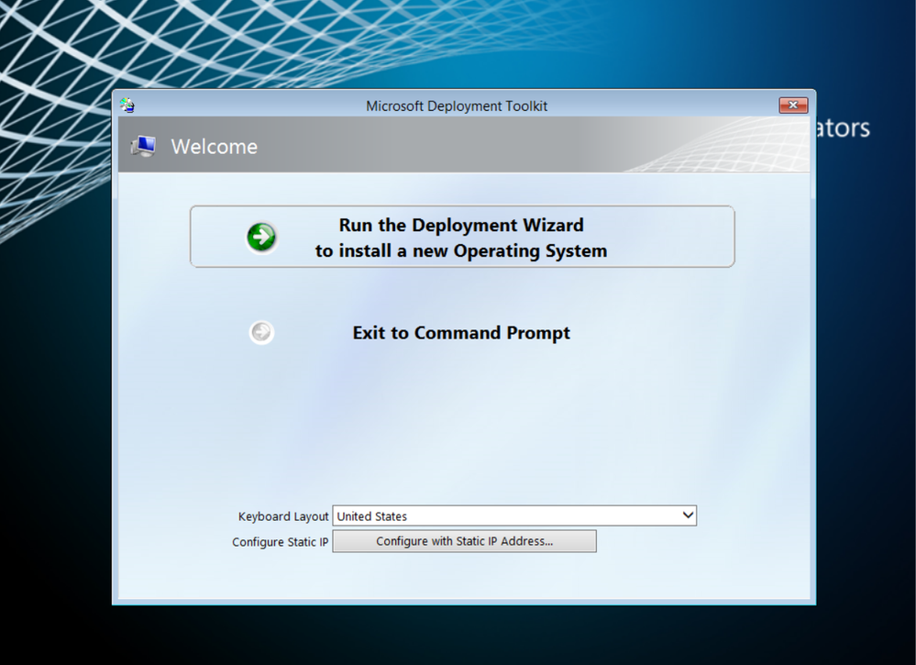This screenshot has width=916, height=665.
Task: Click the Keyboard Layout label
Action: pyautogui.click(x=283, y=516)
